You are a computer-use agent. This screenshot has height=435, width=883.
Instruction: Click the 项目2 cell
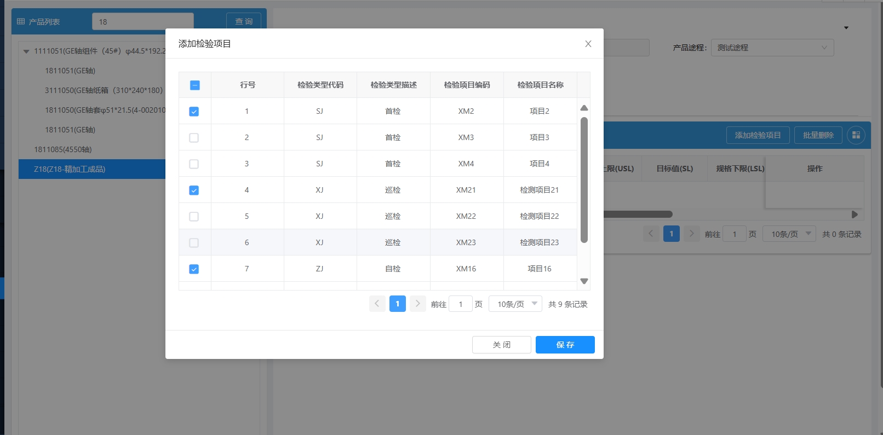540,111
